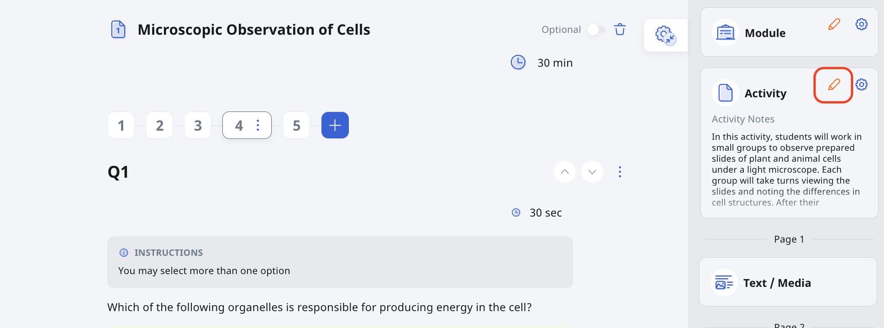Collapse Q1 using the up chevron
Screen dimensions: 884x328
point(564,172)
